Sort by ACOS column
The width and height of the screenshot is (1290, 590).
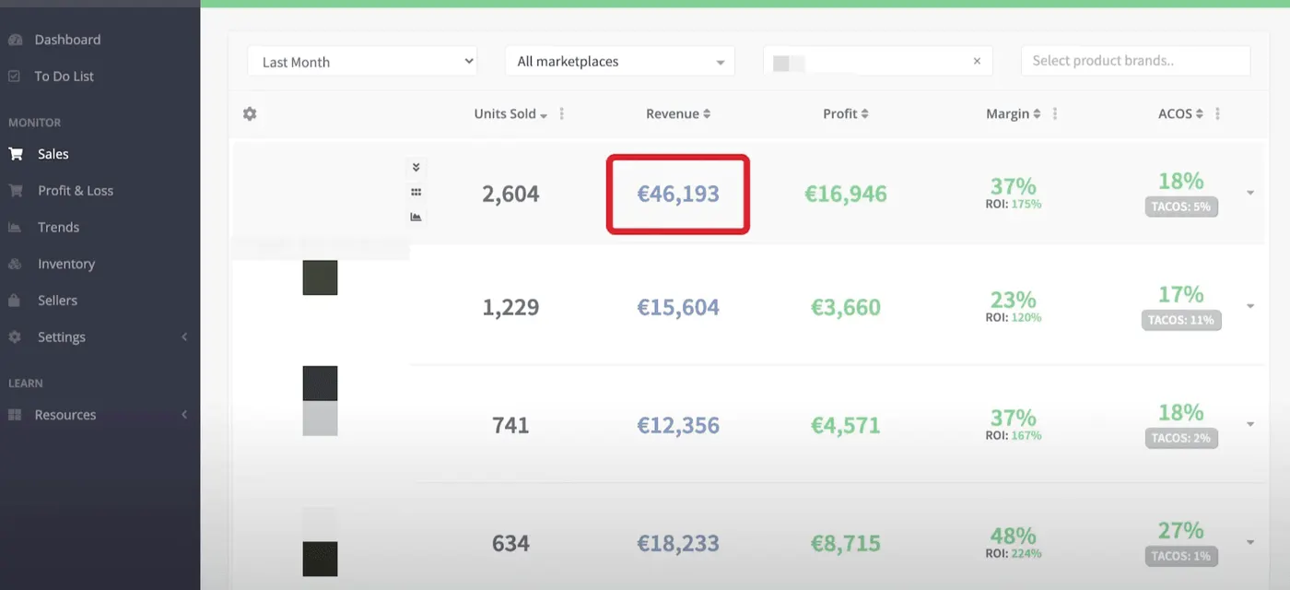tap(1181, 114)
